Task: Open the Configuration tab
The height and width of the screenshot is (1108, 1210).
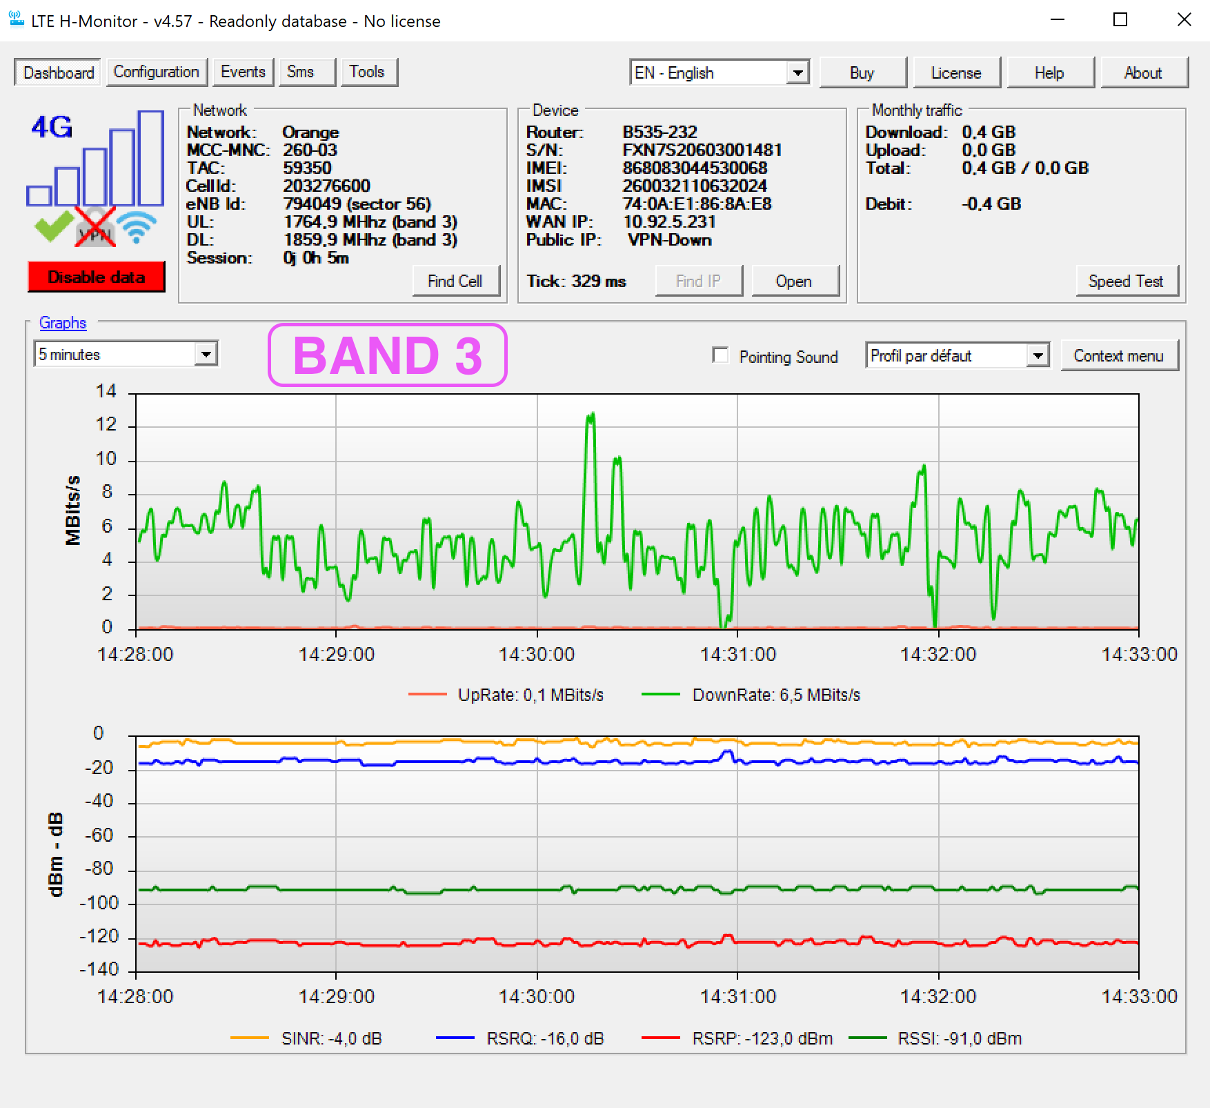Action: pyautogui.click(x=156, y=72)
